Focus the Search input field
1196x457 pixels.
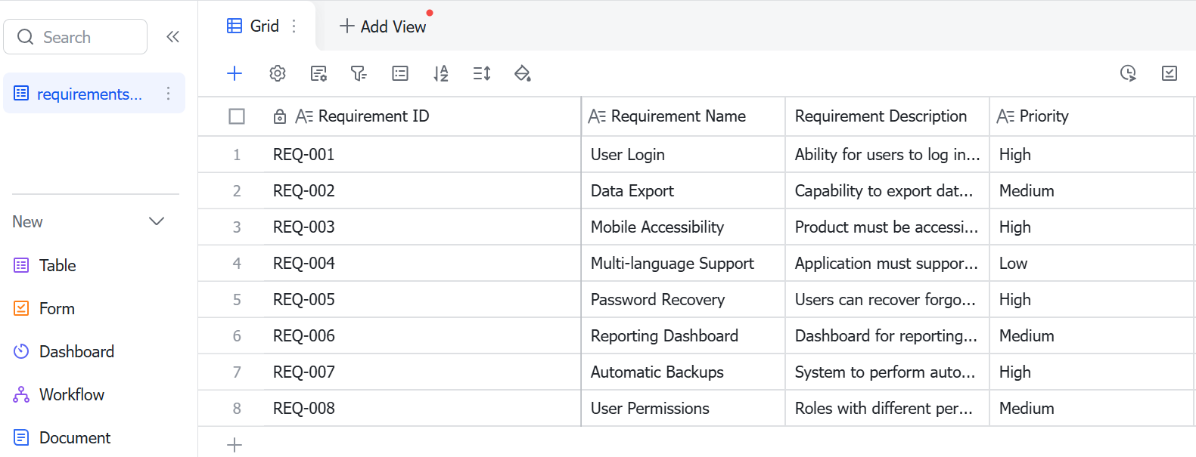pyautogui.click(x=76, y=37)
